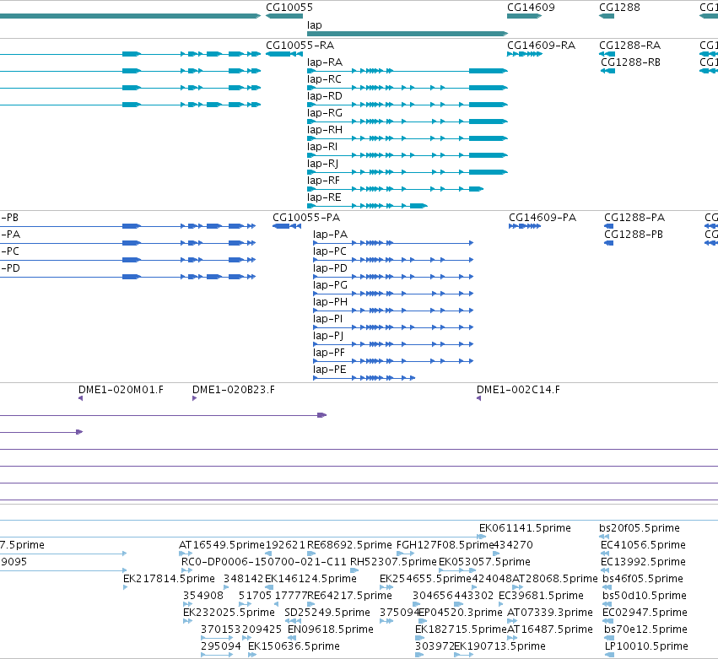Screen dimensions: 718x659
Task: Click the CG1288-PA protein label
Action: [634, 218]
